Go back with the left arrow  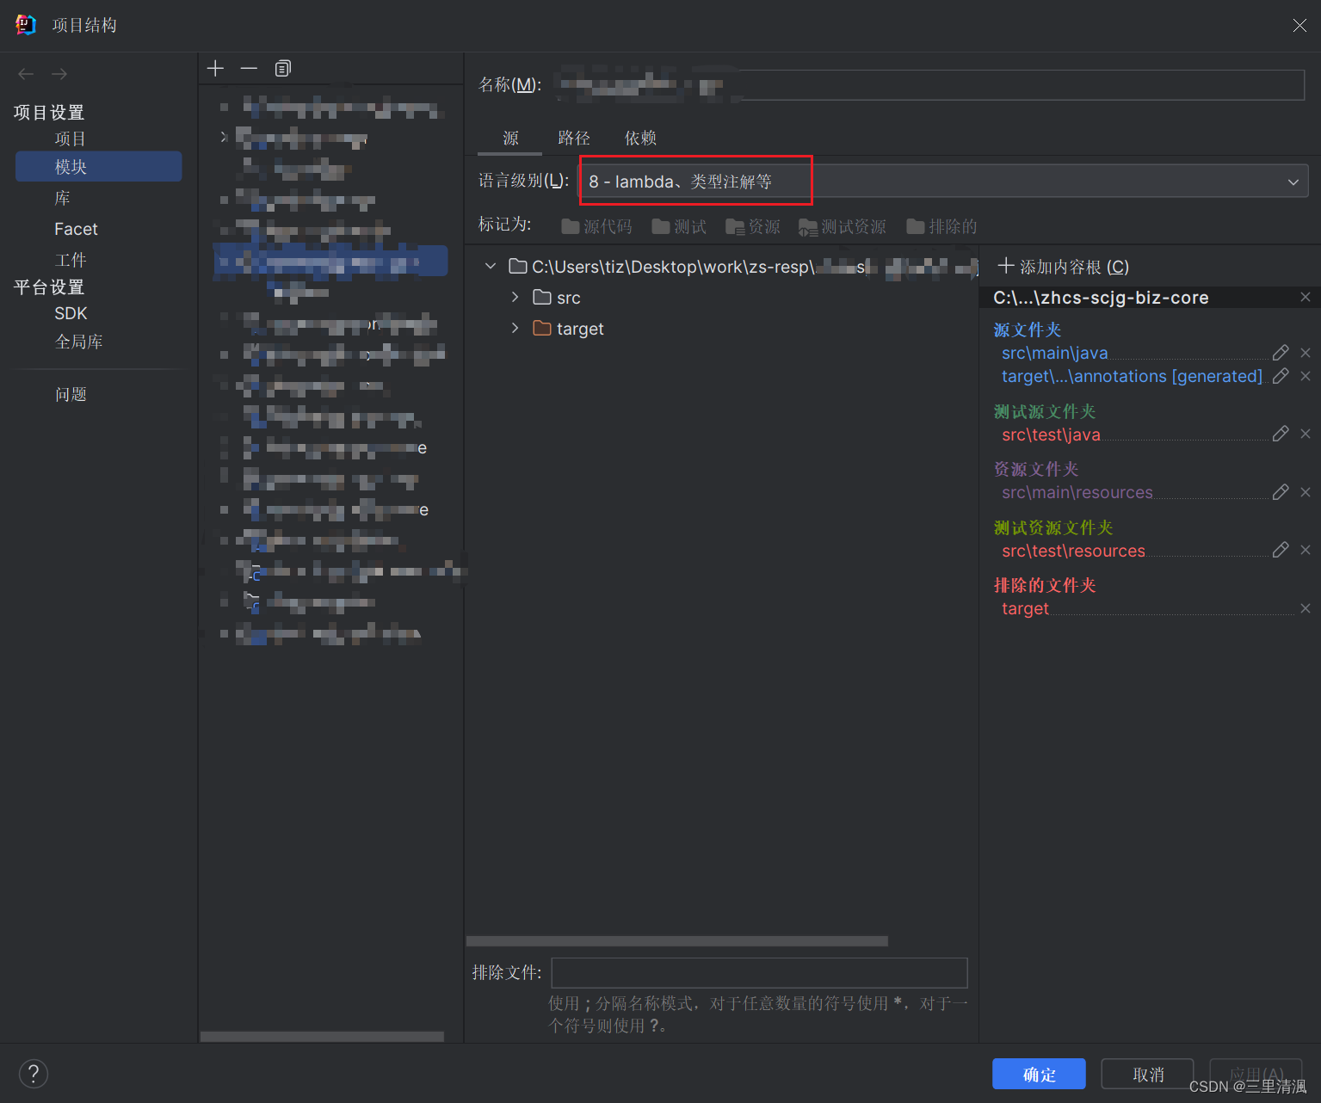tap(26, 74)
